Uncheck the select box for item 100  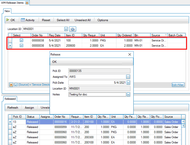(x=21, y=41)
